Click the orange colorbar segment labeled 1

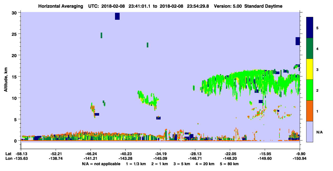tap(310, 111)
